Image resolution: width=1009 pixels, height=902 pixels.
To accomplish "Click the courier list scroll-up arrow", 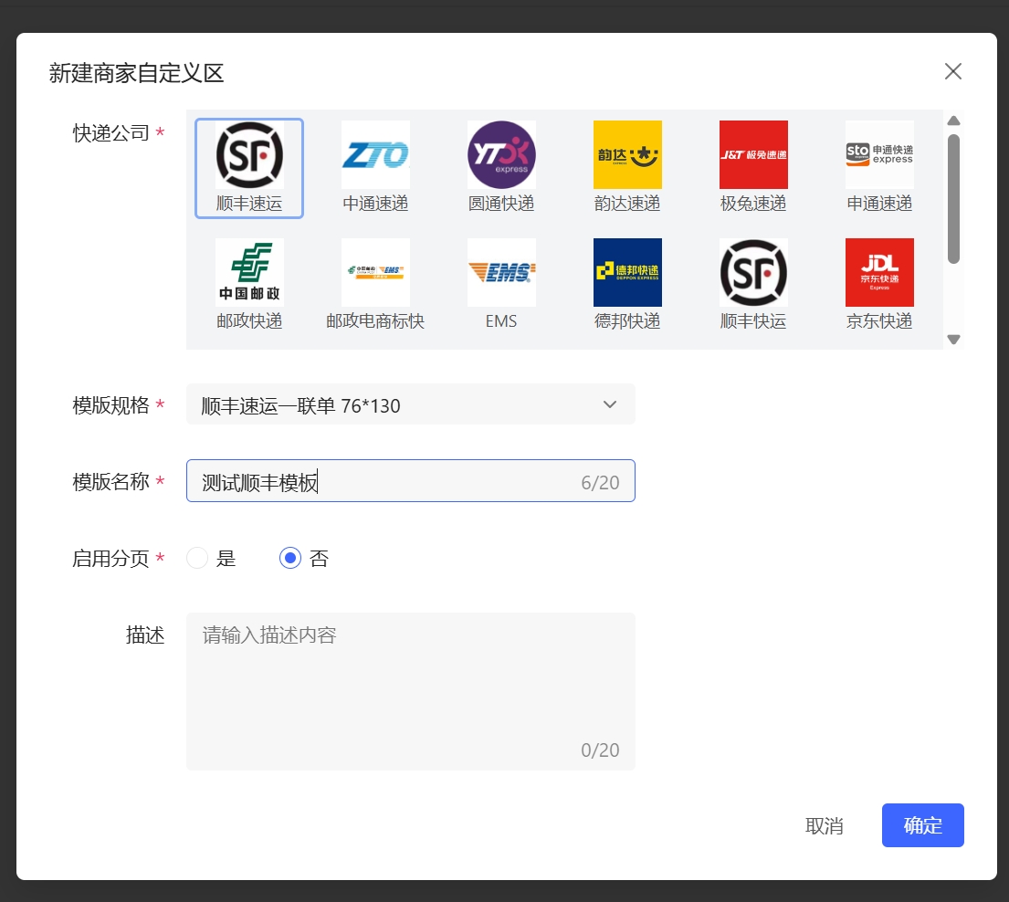I will [953, 121].
